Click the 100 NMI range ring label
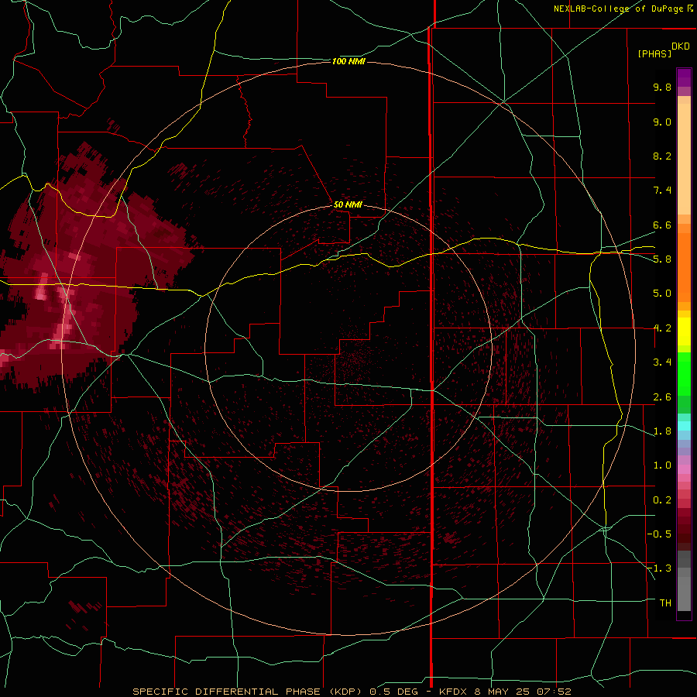The image size is (697, 697). 348,61
